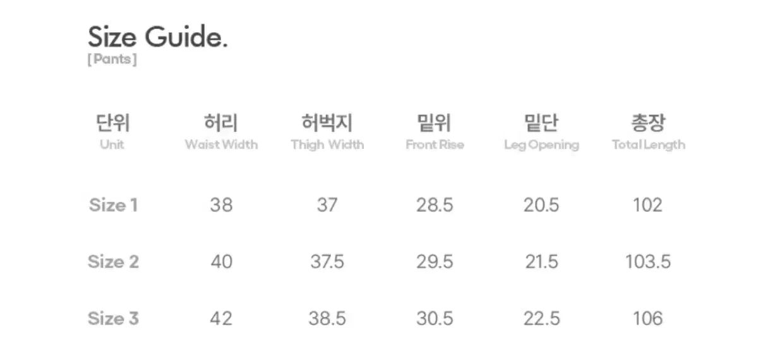Viewport: 758px width, 357px height.
Task: Select Size 1 thigh width value 37
Action: click(x=327, y=205)
